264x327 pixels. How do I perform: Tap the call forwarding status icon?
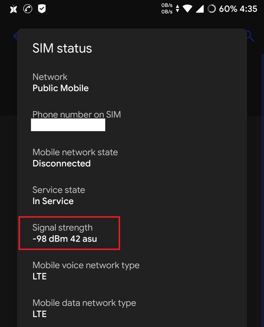(x=28, y=9)
